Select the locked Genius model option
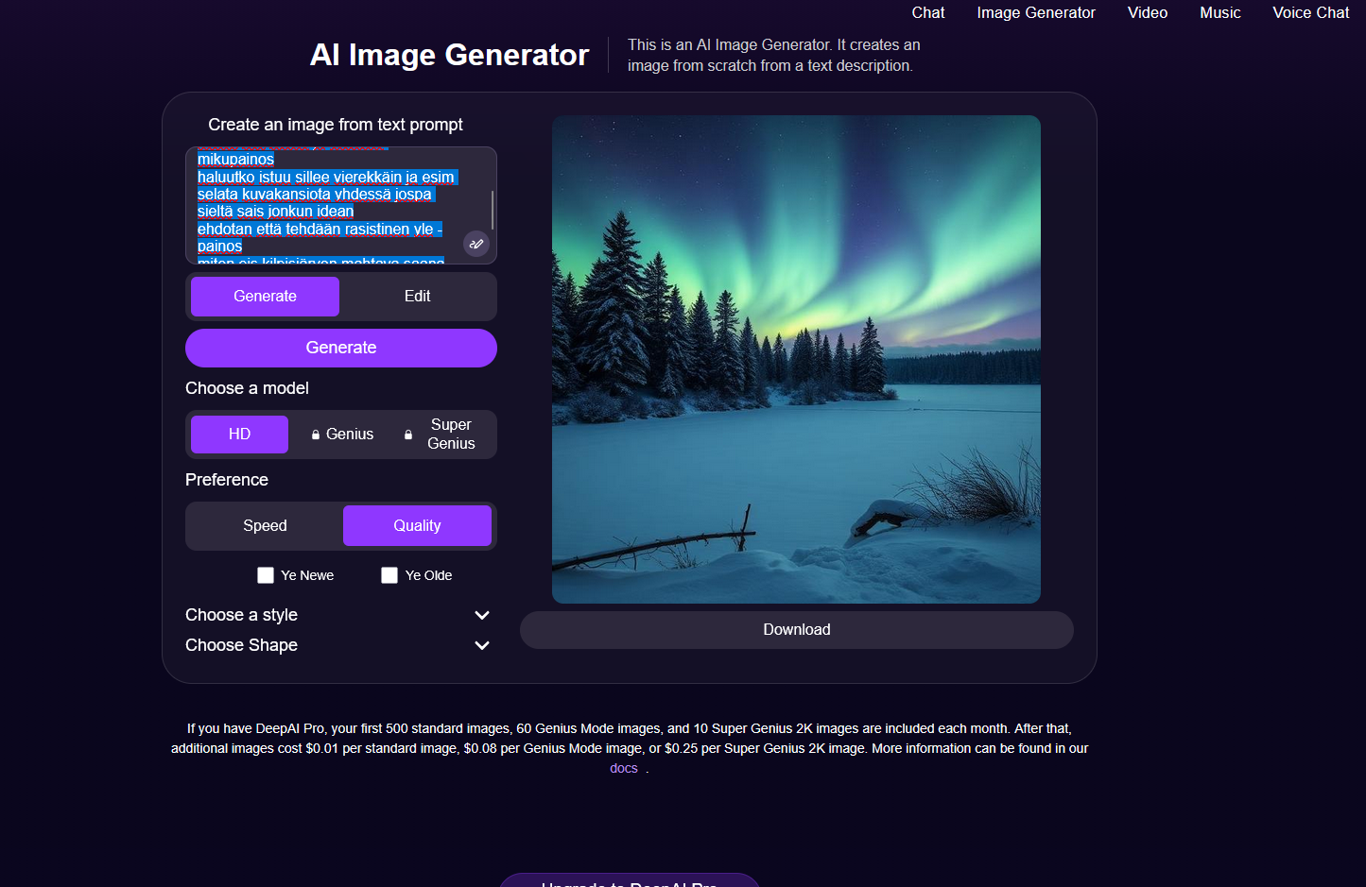 tap(342, 435)
